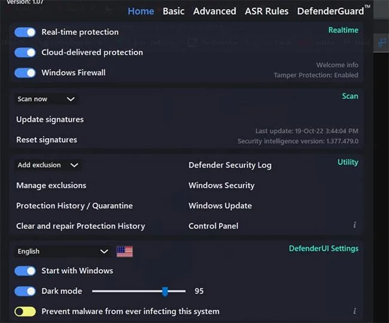Screen dimensions: 389x323
Task: Click the Last update timestamp text
Action: click(x=307, y=131)
